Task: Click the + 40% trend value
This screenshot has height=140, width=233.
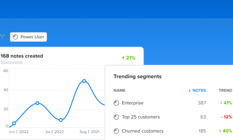Action: pyautogui.click(x=226, y=131)
